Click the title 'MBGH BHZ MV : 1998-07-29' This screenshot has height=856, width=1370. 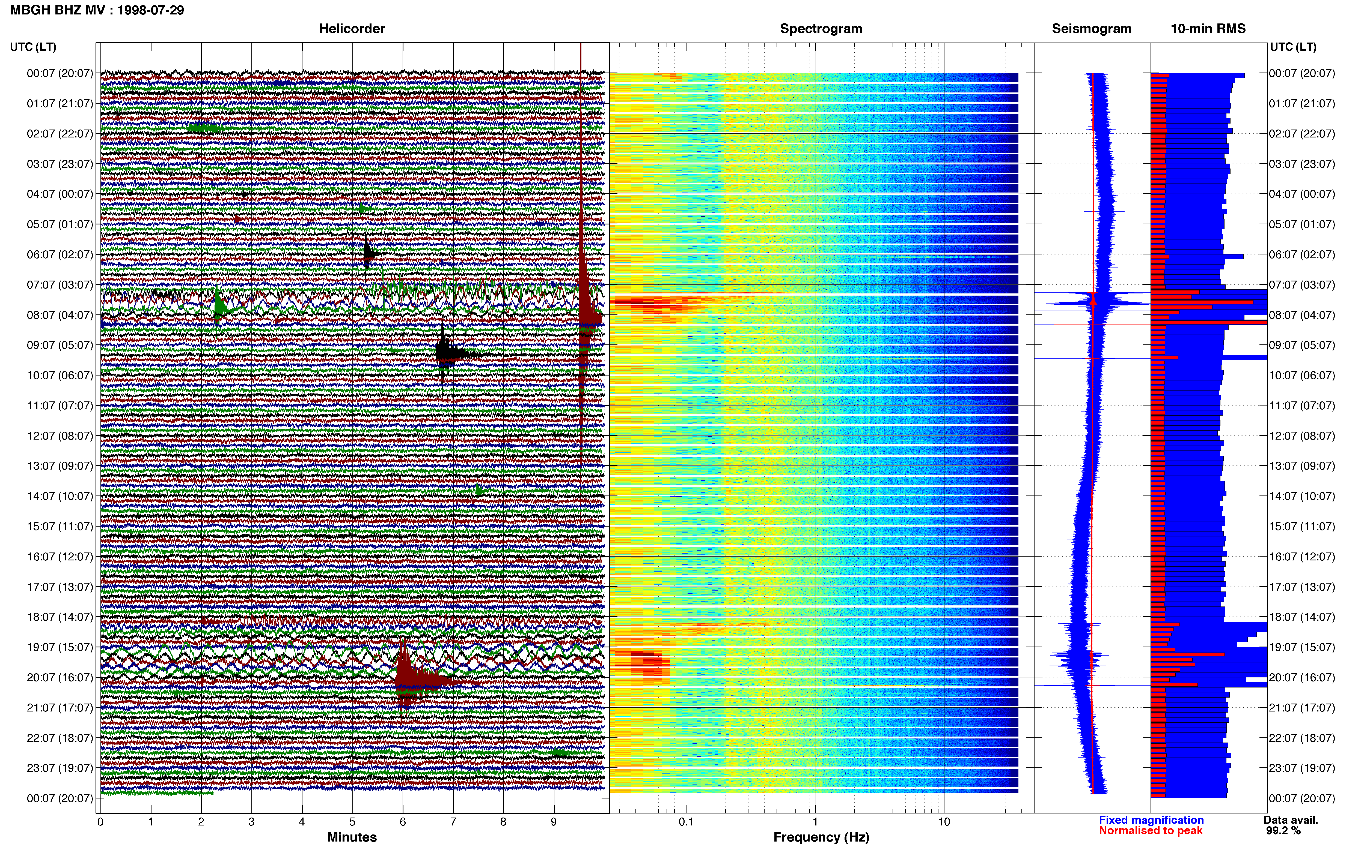[97, 10]
